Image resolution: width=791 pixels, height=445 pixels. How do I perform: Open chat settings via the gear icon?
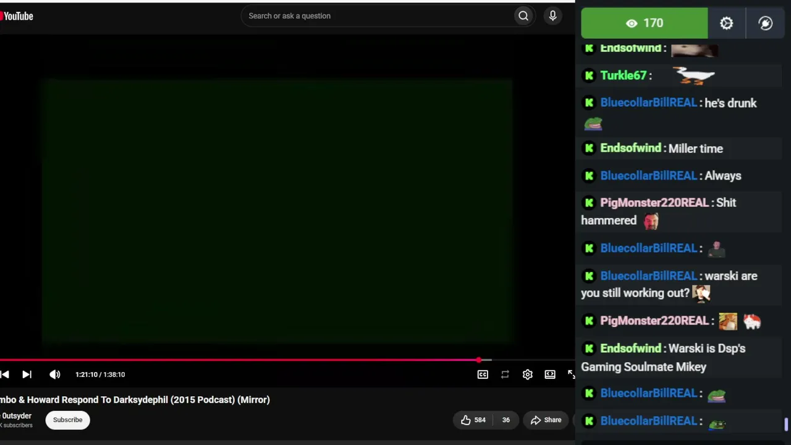[x=727, y=23]
